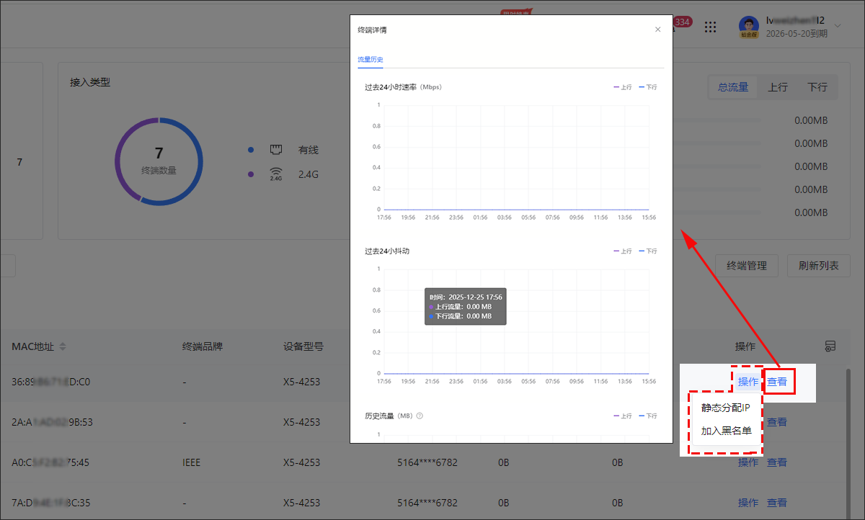Image resolution: width=865 pixels, height=520 pixels.
Task: Sort the table by MAC地址 column
Action: coord(64,346)
